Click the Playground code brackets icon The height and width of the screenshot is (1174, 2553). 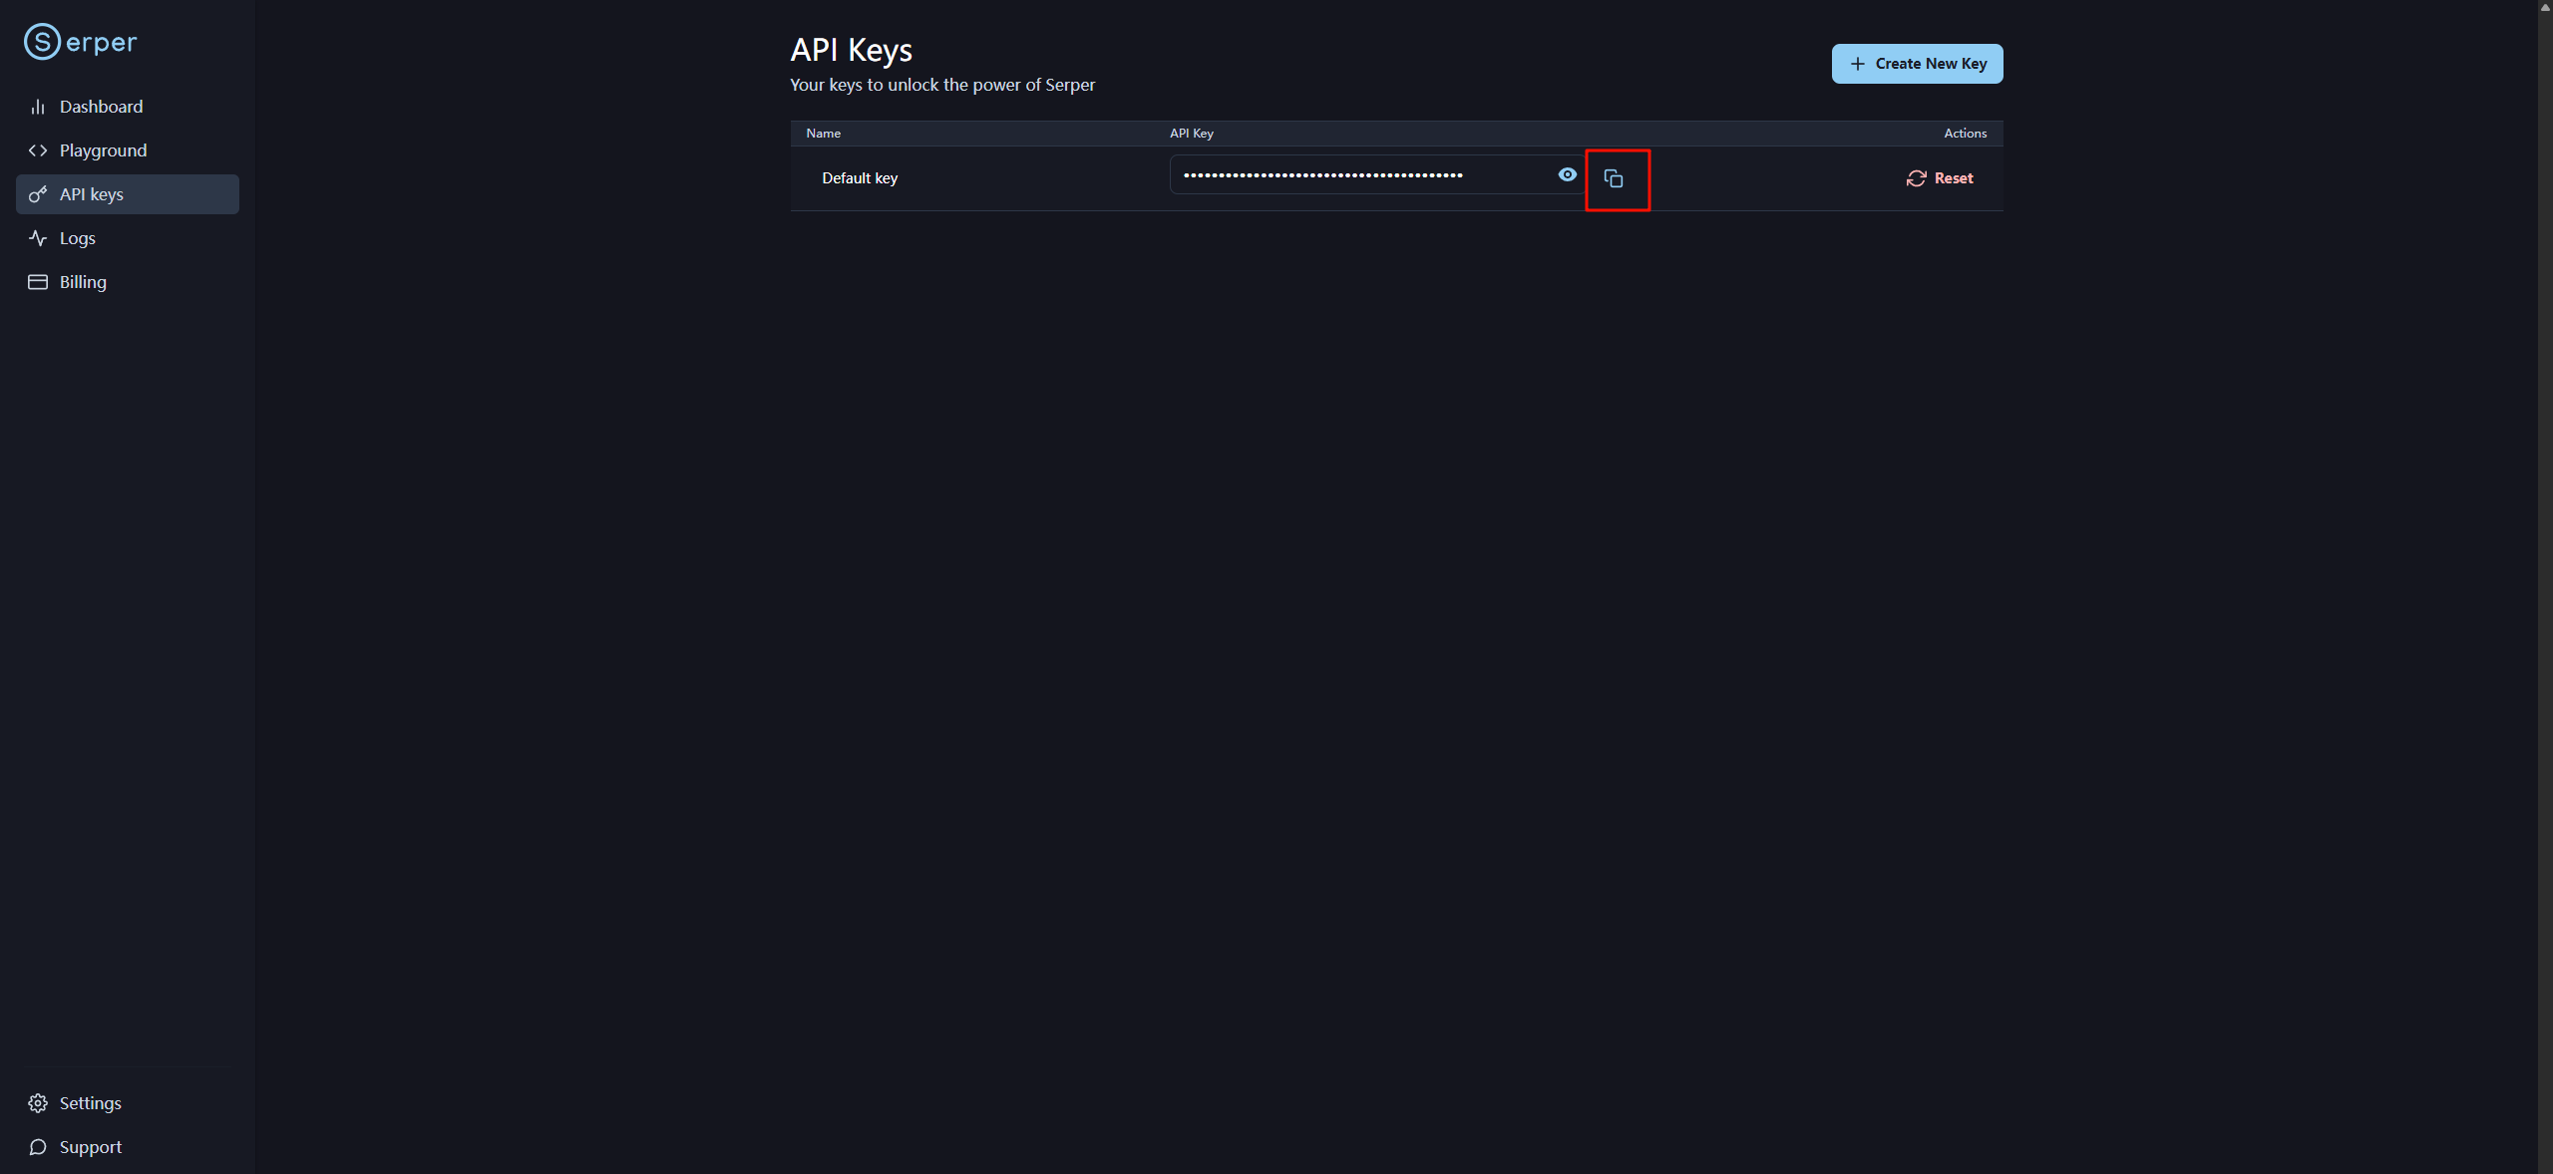38,150
